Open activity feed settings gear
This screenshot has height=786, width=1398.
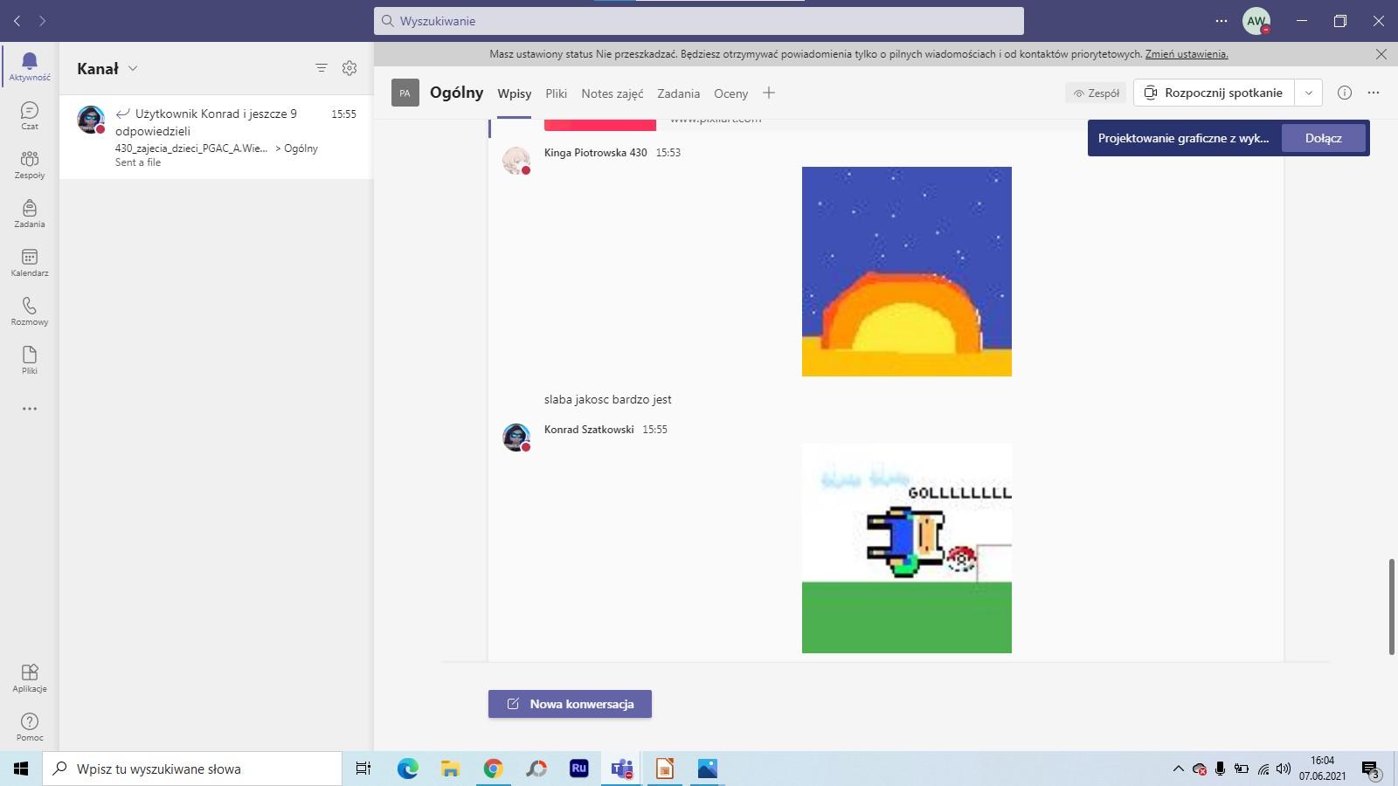349,68
